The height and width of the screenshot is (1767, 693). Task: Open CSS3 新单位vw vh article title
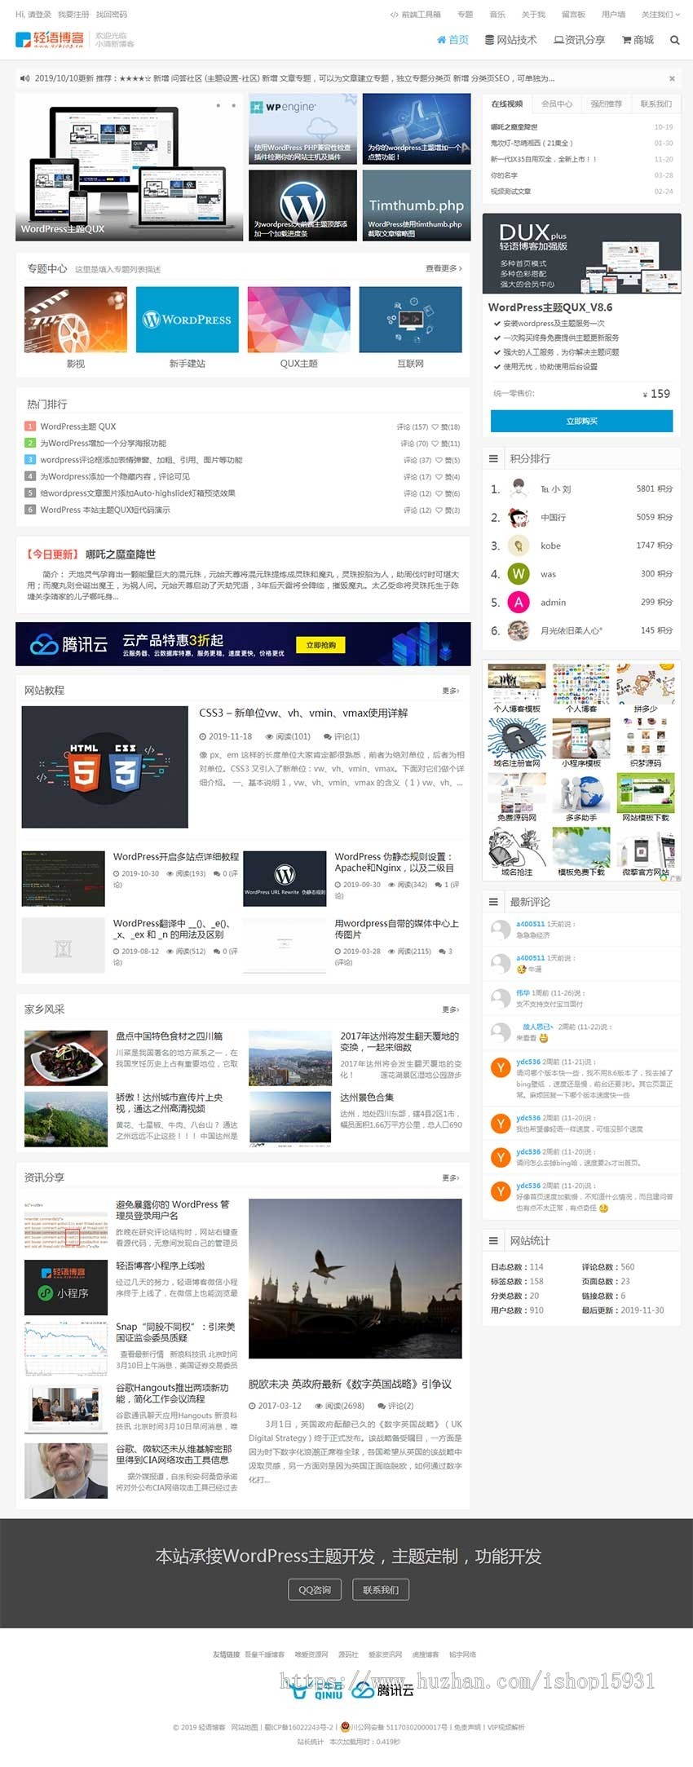click(x=303, y=713)
